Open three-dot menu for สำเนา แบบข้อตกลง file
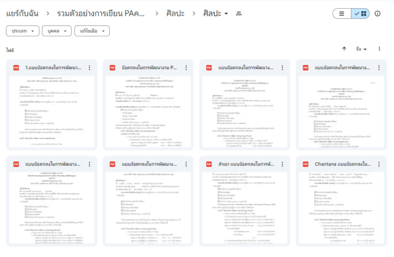Image resolution: width=394 pixels, height=257 pixels. (283, 164)
